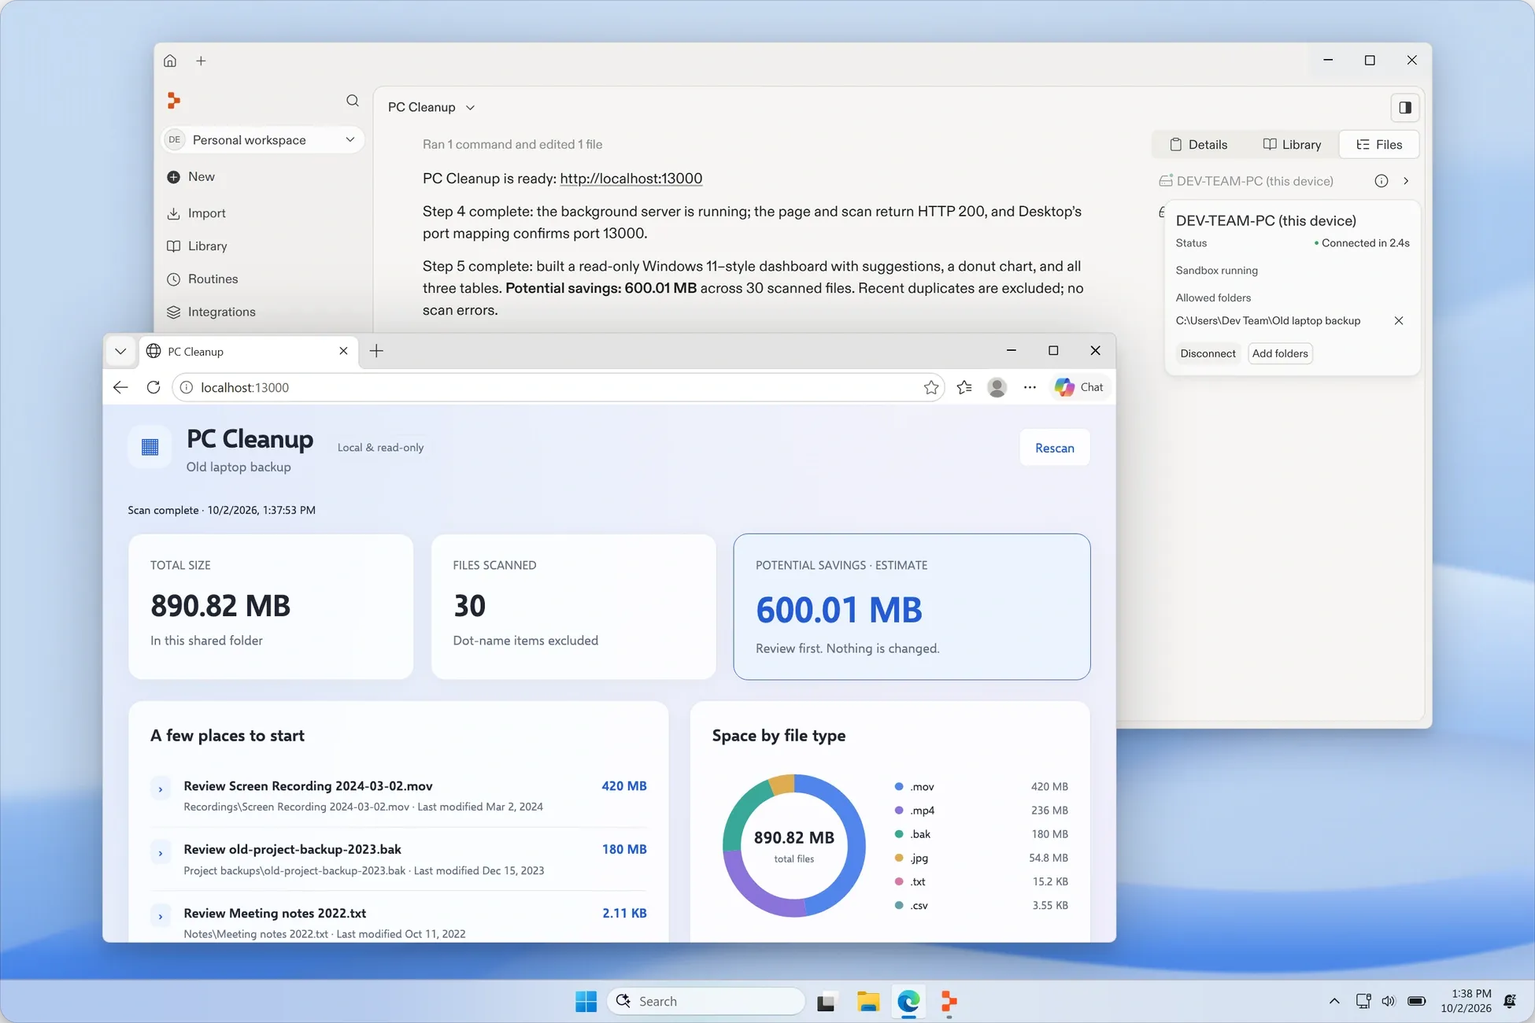
Task: Click the Add folders button
Action: [1280, 353]
